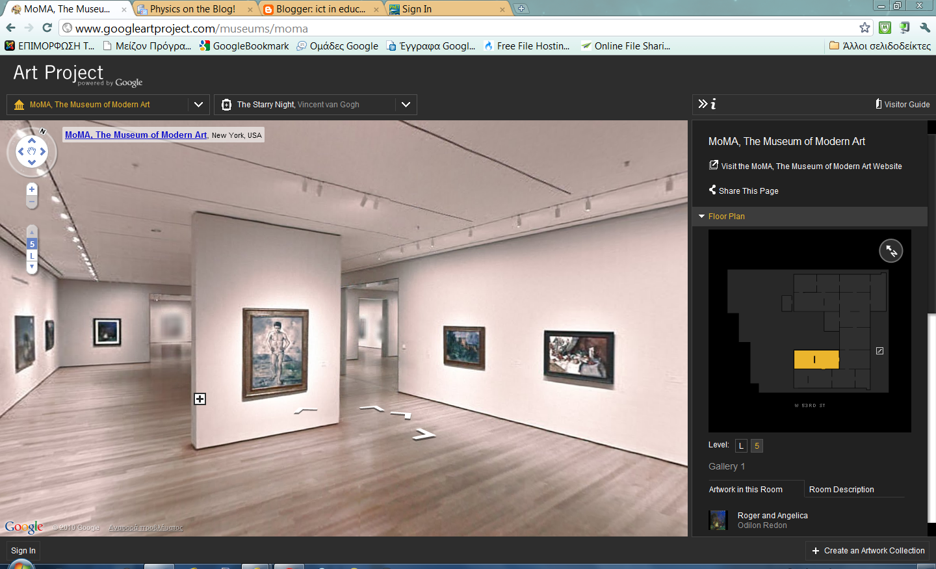Click the report a problem link in viewer
Screen dimensions: 936x569
[146, 528]
